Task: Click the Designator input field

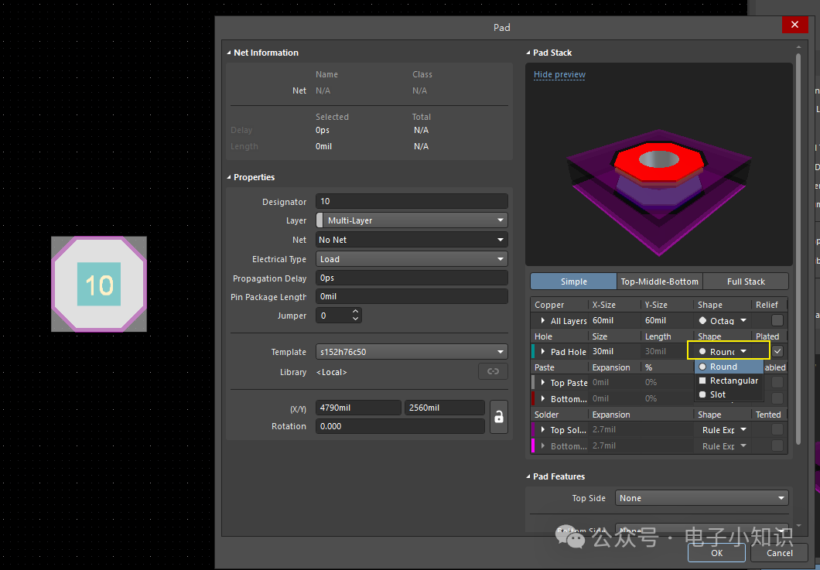Action: [x=412, y=201]
